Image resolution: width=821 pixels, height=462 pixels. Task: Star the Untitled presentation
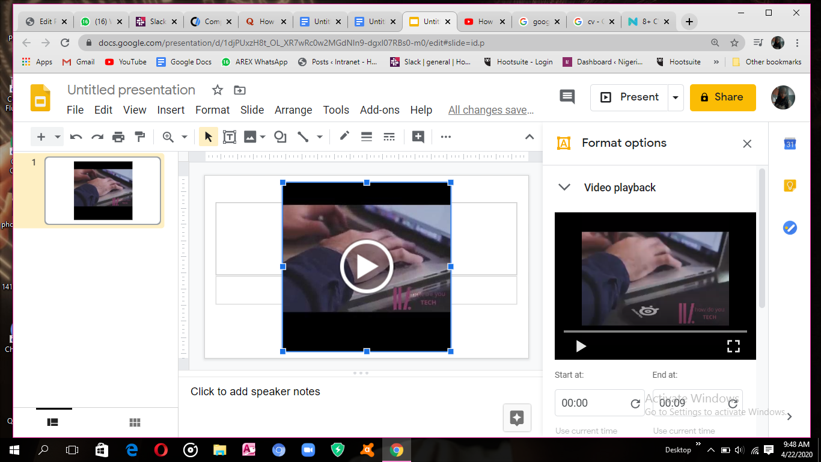click(x=218, y=90)
